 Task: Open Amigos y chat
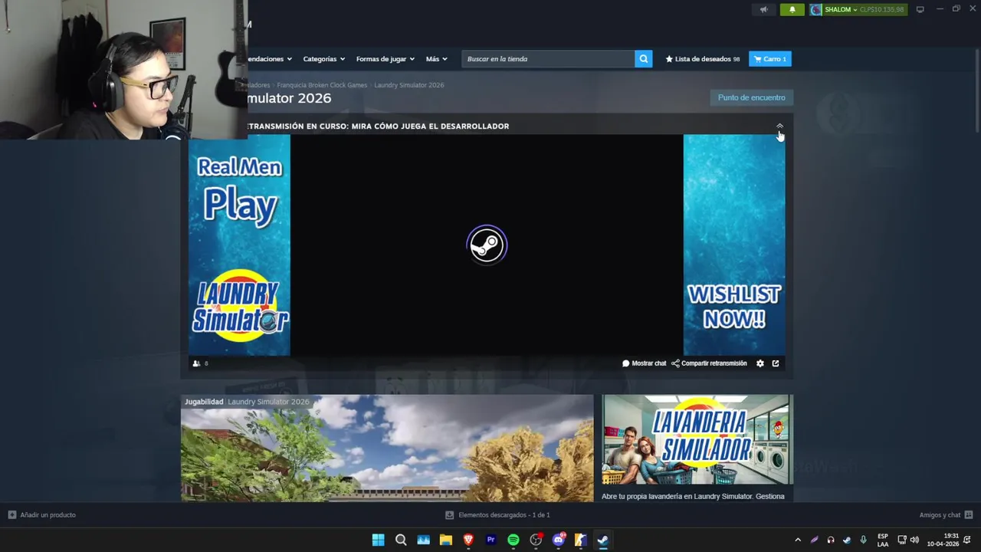946,515
